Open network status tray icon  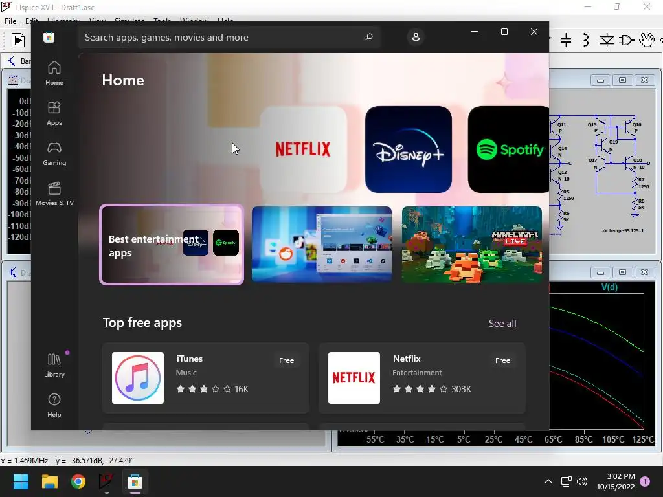[566, 481]
